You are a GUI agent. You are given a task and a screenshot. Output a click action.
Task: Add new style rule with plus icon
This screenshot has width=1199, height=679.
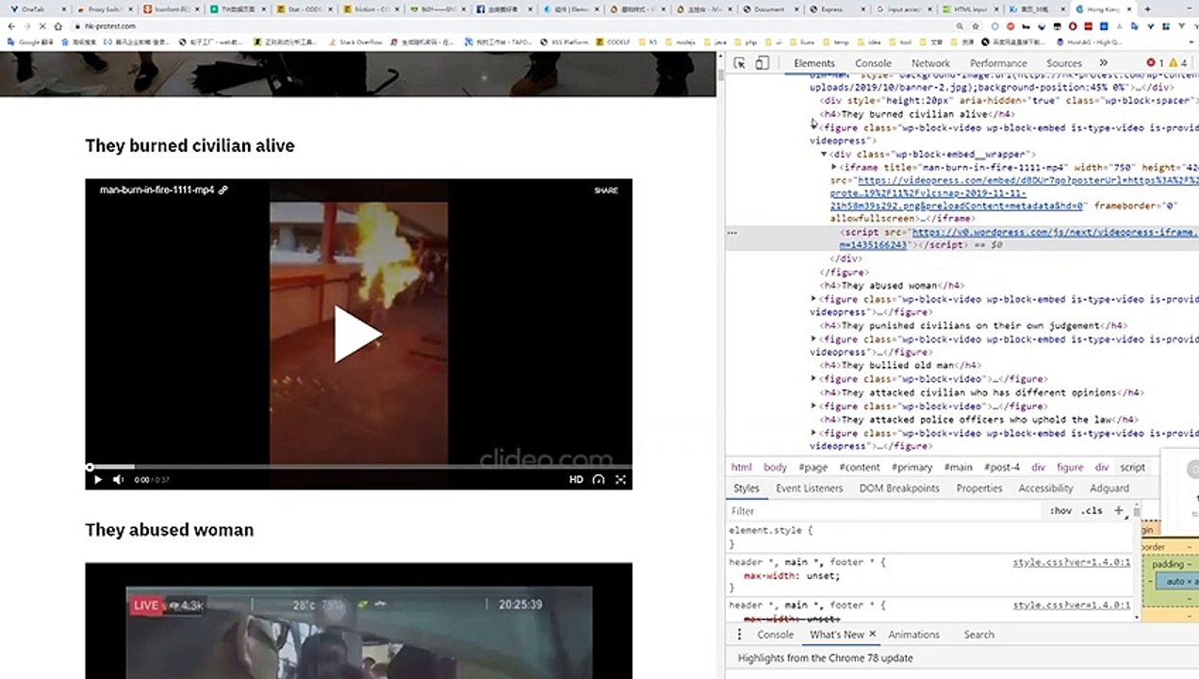(1119, 511)
